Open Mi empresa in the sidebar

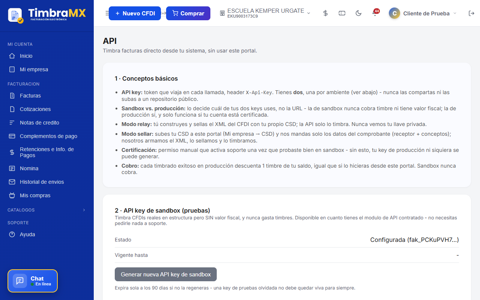click(x=47, y=69)
